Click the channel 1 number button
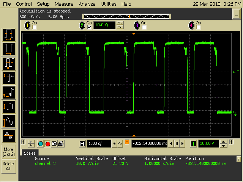This screenshot has height=182, width=243. point(27,25)
